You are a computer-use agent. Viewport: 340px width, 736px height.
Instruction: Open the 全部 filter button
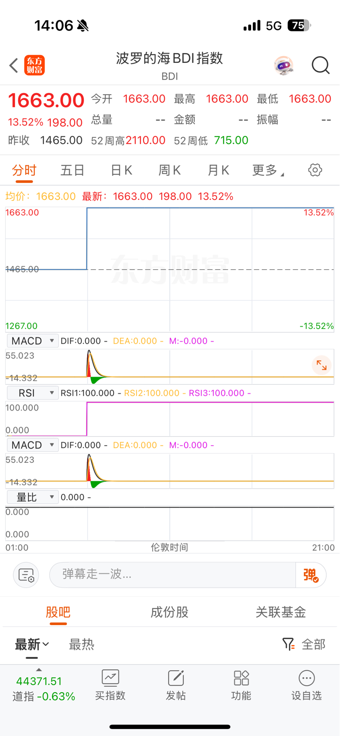click(304, 644)
